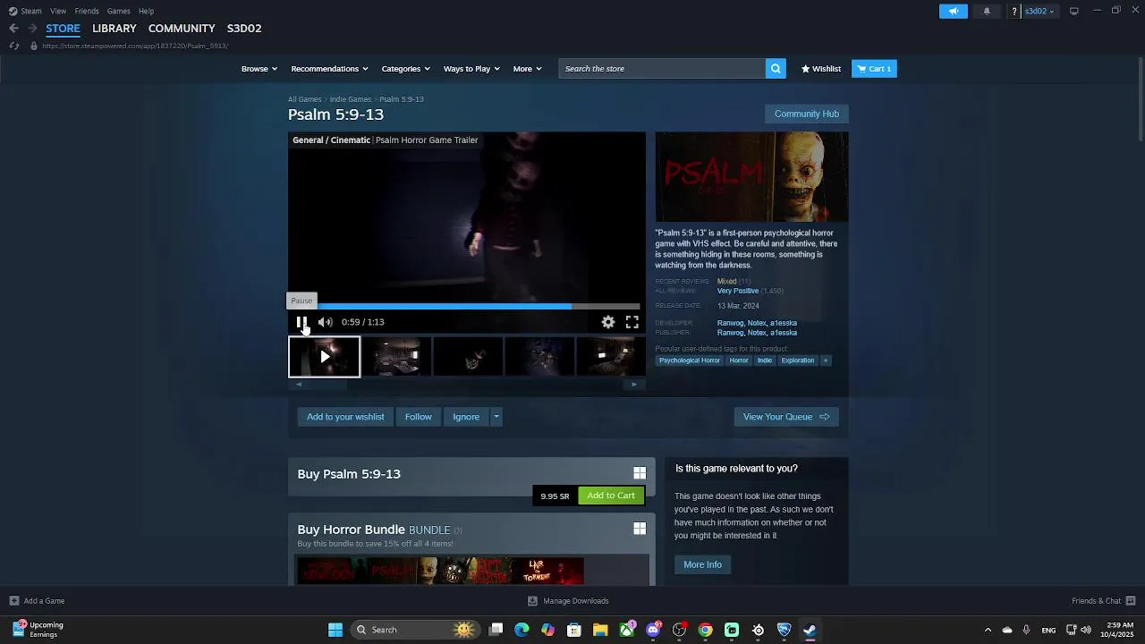
Task: Click the Psychological Horror tag
Action: 690,360
